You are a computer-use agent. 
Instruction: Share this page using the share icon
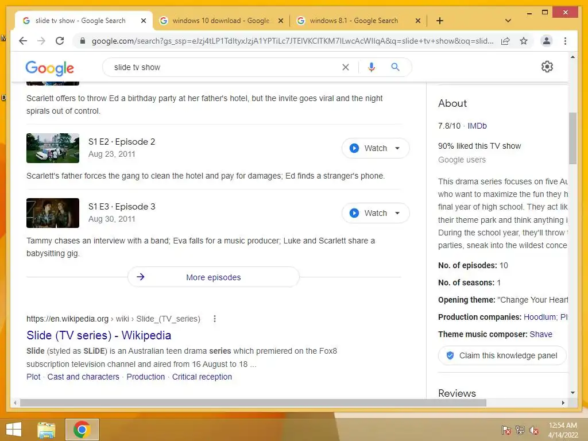tap(505, 41)
